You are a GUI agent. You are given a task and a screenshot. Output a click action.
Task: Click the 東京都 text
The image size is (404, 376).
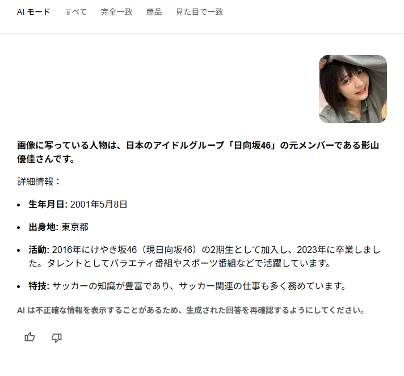pos(75,227)
